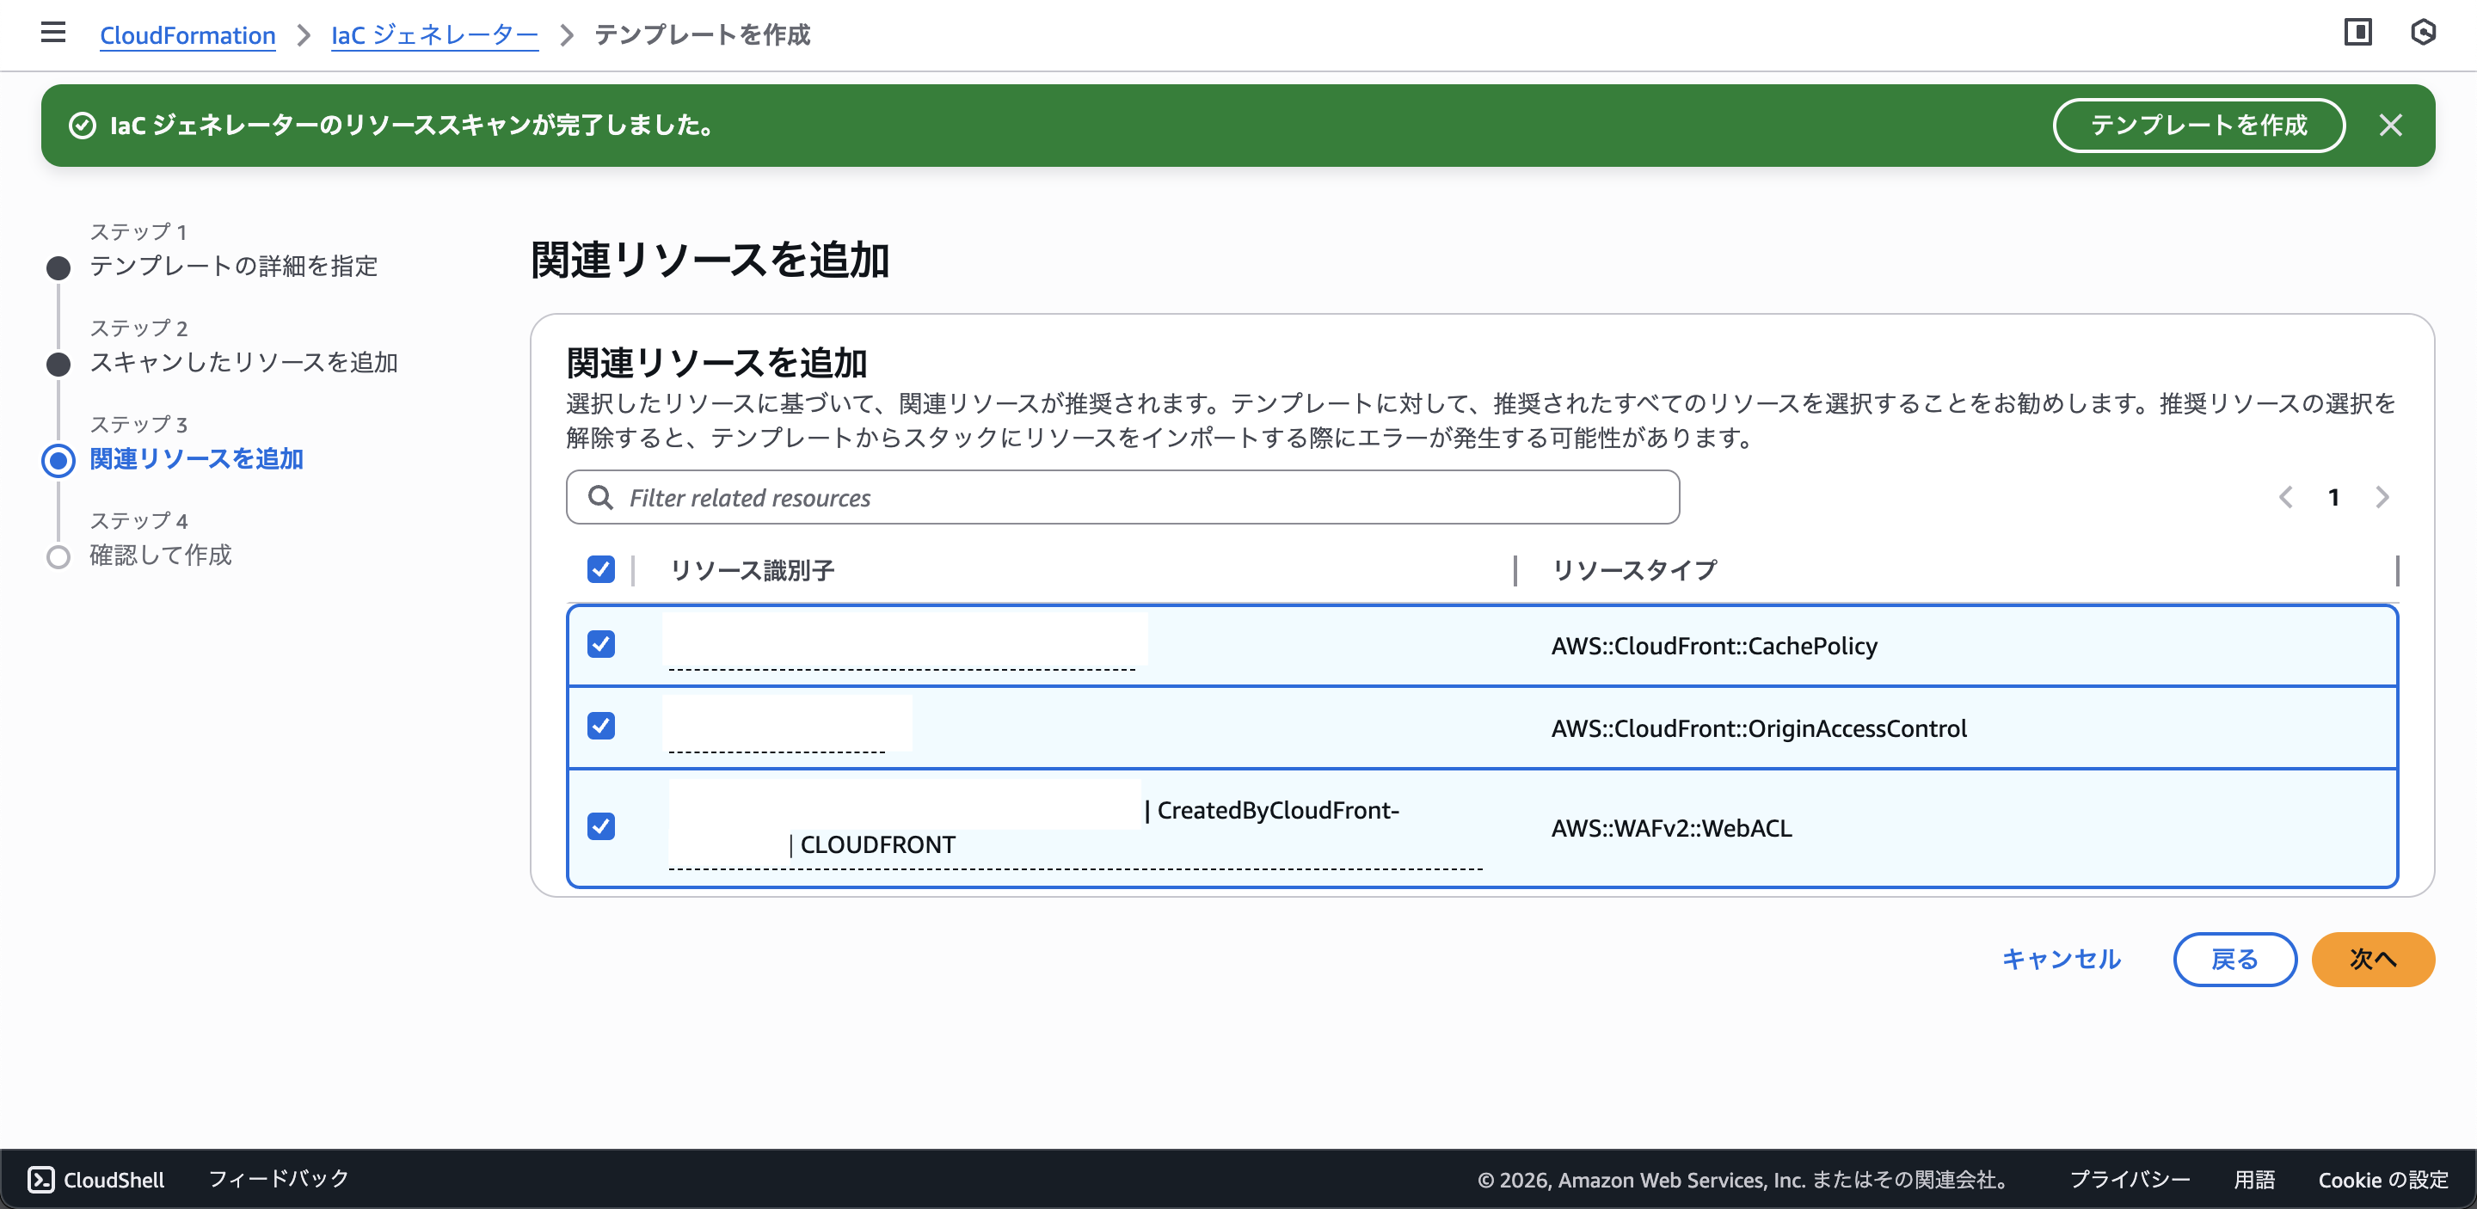Toggle the side panel layout icon
The width and height of the screenshot is (2477, 1209).
point(2357,34)
